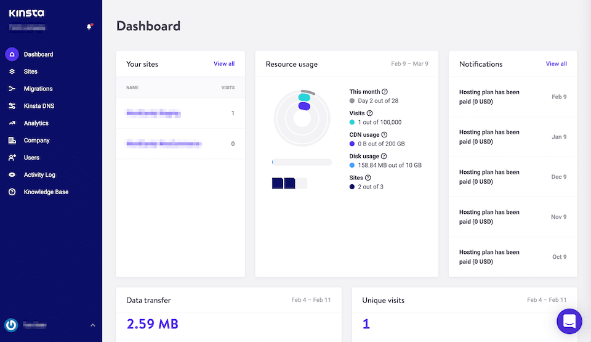Click the Sites stack icon

click(x=12, y=71)
